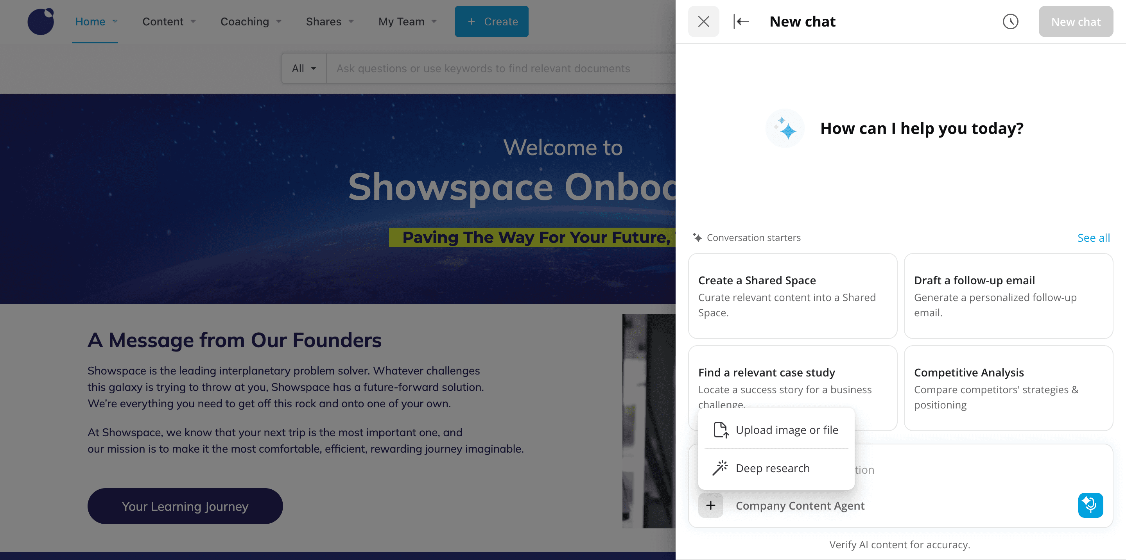Collapse chat panel using arrow-to-bar icon
The height and width of the screenshot is (560, 1126).
[741, 21]
